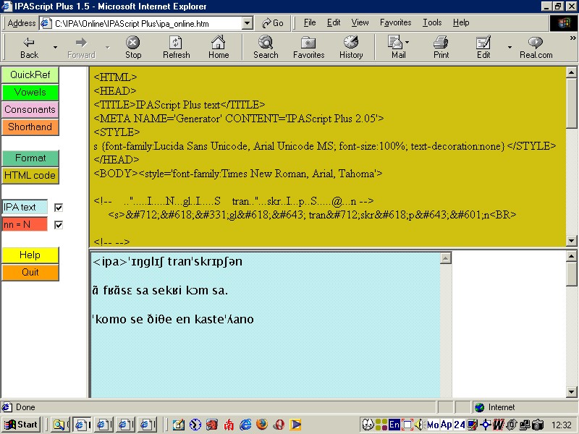This screenshot has width=579, height=434.
Task: Click the red nn = N button
Action: [x=25, y=225]
